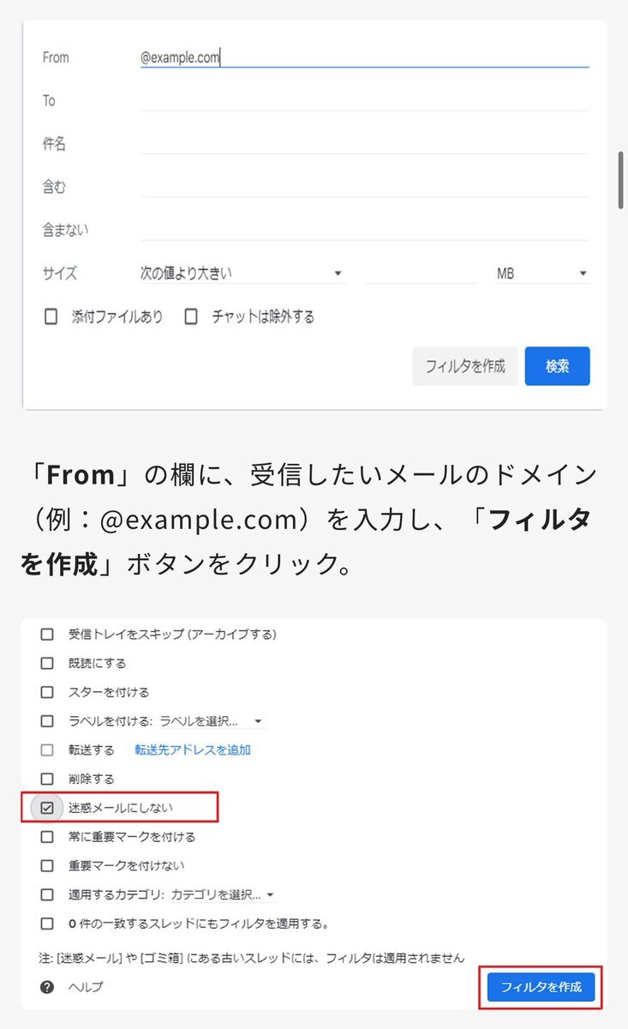Screen dimensions: 628x1029
Task: Check the 添付ファイルあり checkbox
Action: coord(51,317)
